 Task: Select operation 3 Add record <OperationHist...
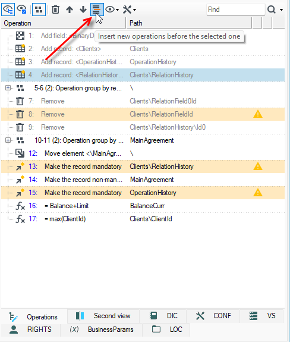click(143, 62)
